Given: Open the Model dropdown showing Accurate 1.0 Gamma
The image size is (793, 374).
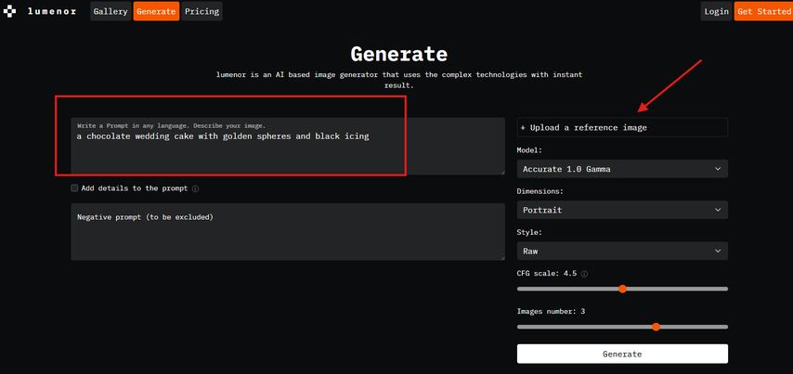Looking at the screenshot, I should pyautogui.click(x=622, y=169).
